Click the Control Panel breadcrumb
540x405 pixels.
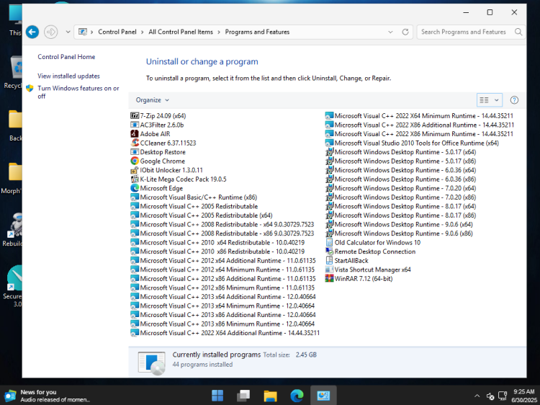117,32
